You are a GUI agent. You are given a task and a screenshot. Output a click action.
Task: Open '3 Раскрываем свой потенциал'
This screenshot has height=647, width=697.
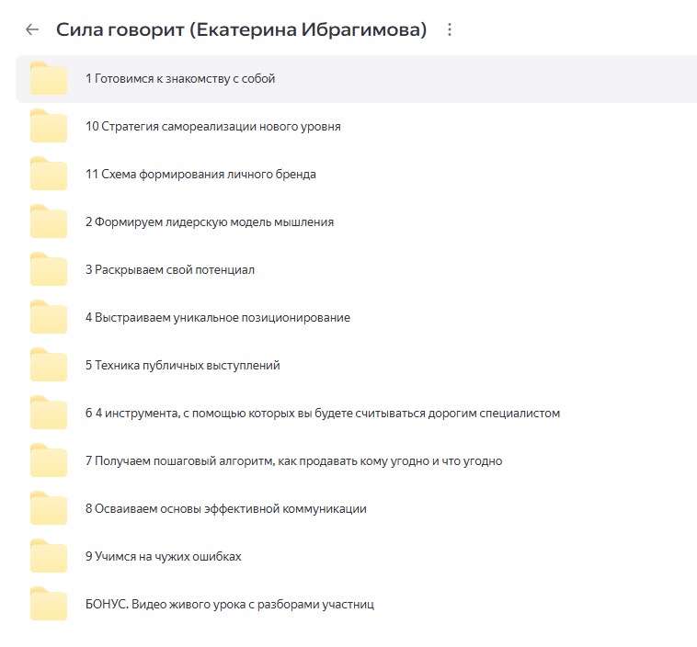(x=170, y=269)
